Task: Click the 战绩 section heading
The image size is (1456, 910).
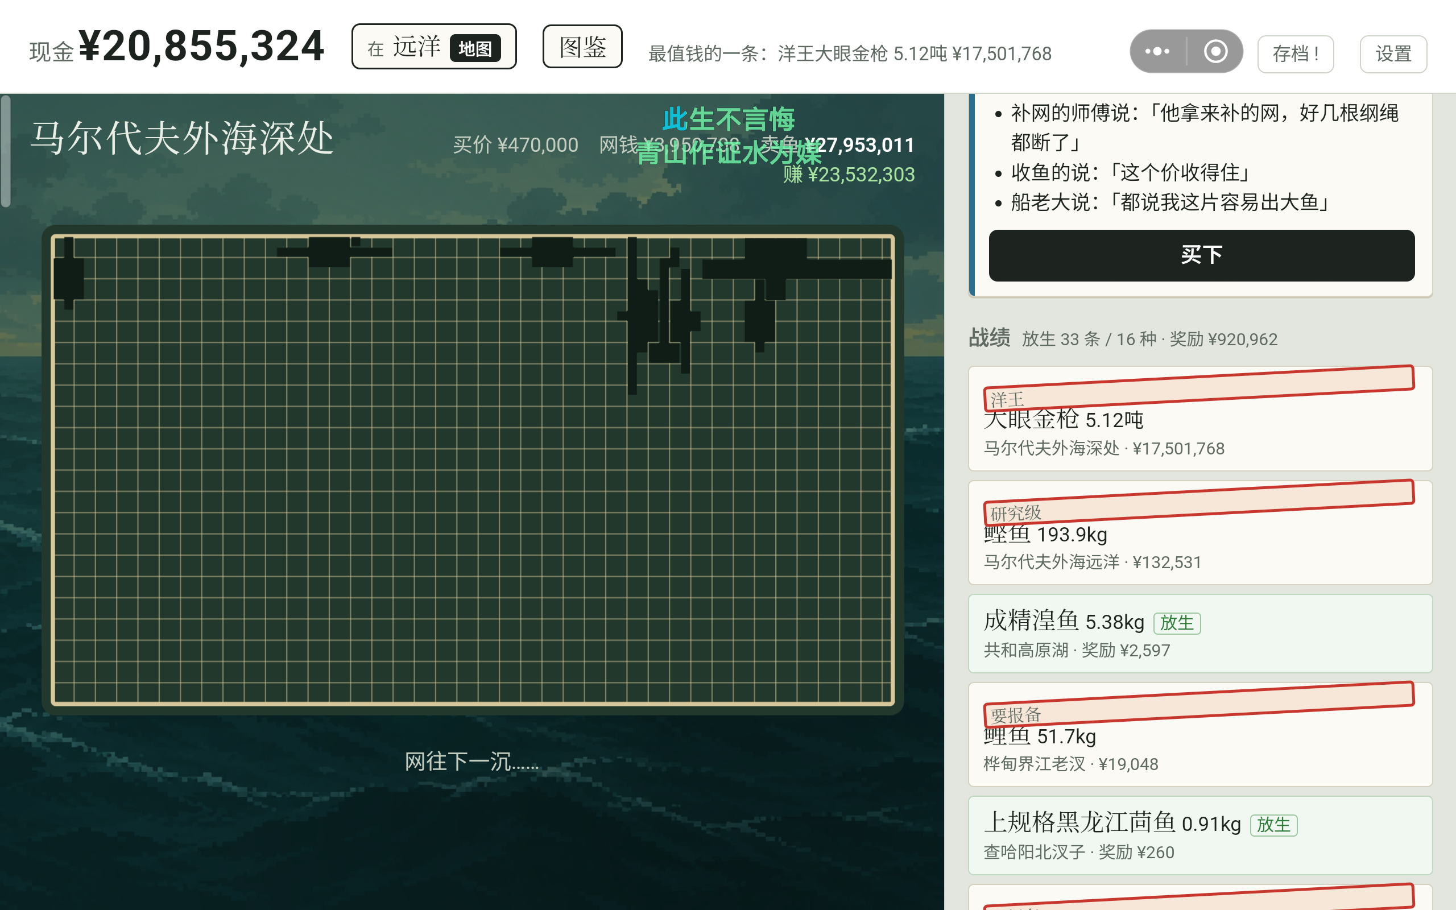Action: tap(989, 338)
